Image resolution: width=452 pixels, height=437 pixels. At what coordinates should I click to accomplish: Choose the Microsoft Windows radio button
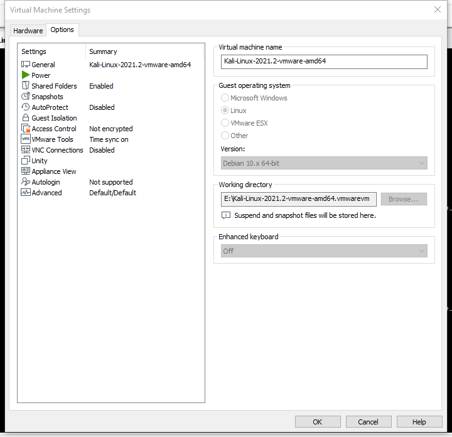click(225, 98)
